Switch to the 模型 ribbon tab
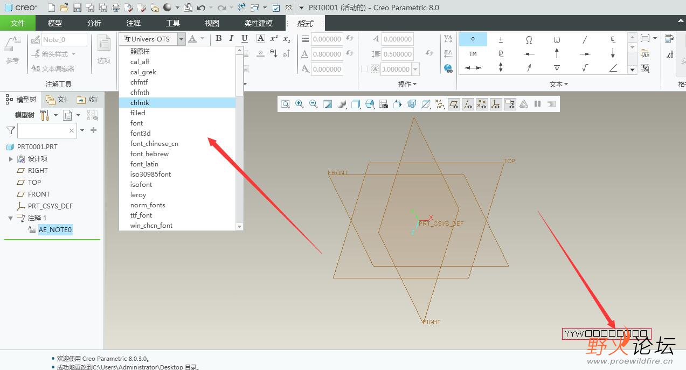Viewport: 686px width, 370px height. (55, 23)
